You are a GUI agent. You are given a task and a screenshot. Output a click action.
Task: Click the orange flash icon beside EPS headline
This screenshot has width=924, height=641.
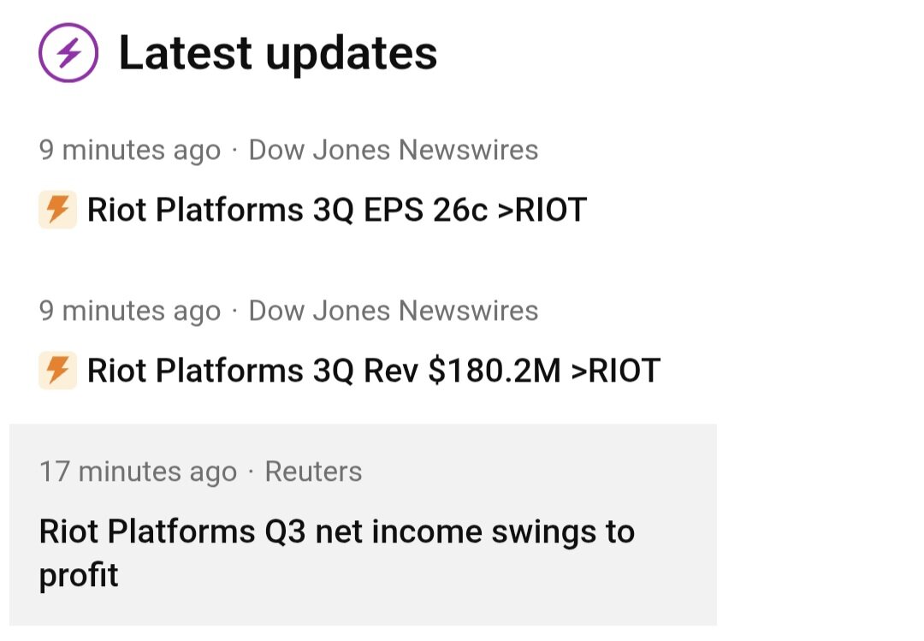tap(57, 210)
